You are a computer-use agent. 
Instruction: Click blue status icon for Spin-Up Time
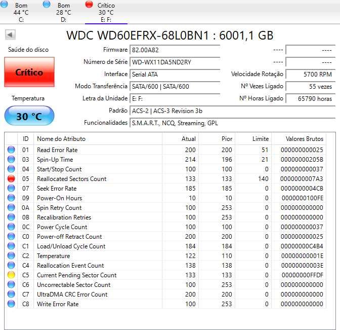(11, 159)
